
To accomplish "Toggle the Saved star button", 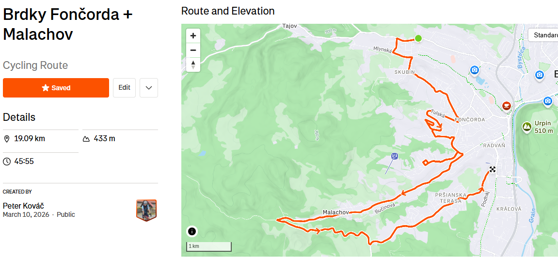I will pyautogui.click(x=56, y=88).
